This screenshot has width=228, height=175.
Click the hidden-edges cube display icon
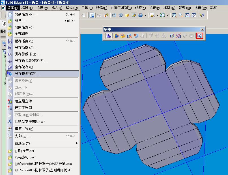121,15
